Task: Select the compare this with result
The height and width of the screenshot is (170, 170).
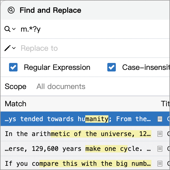Action: click(85, 163)
